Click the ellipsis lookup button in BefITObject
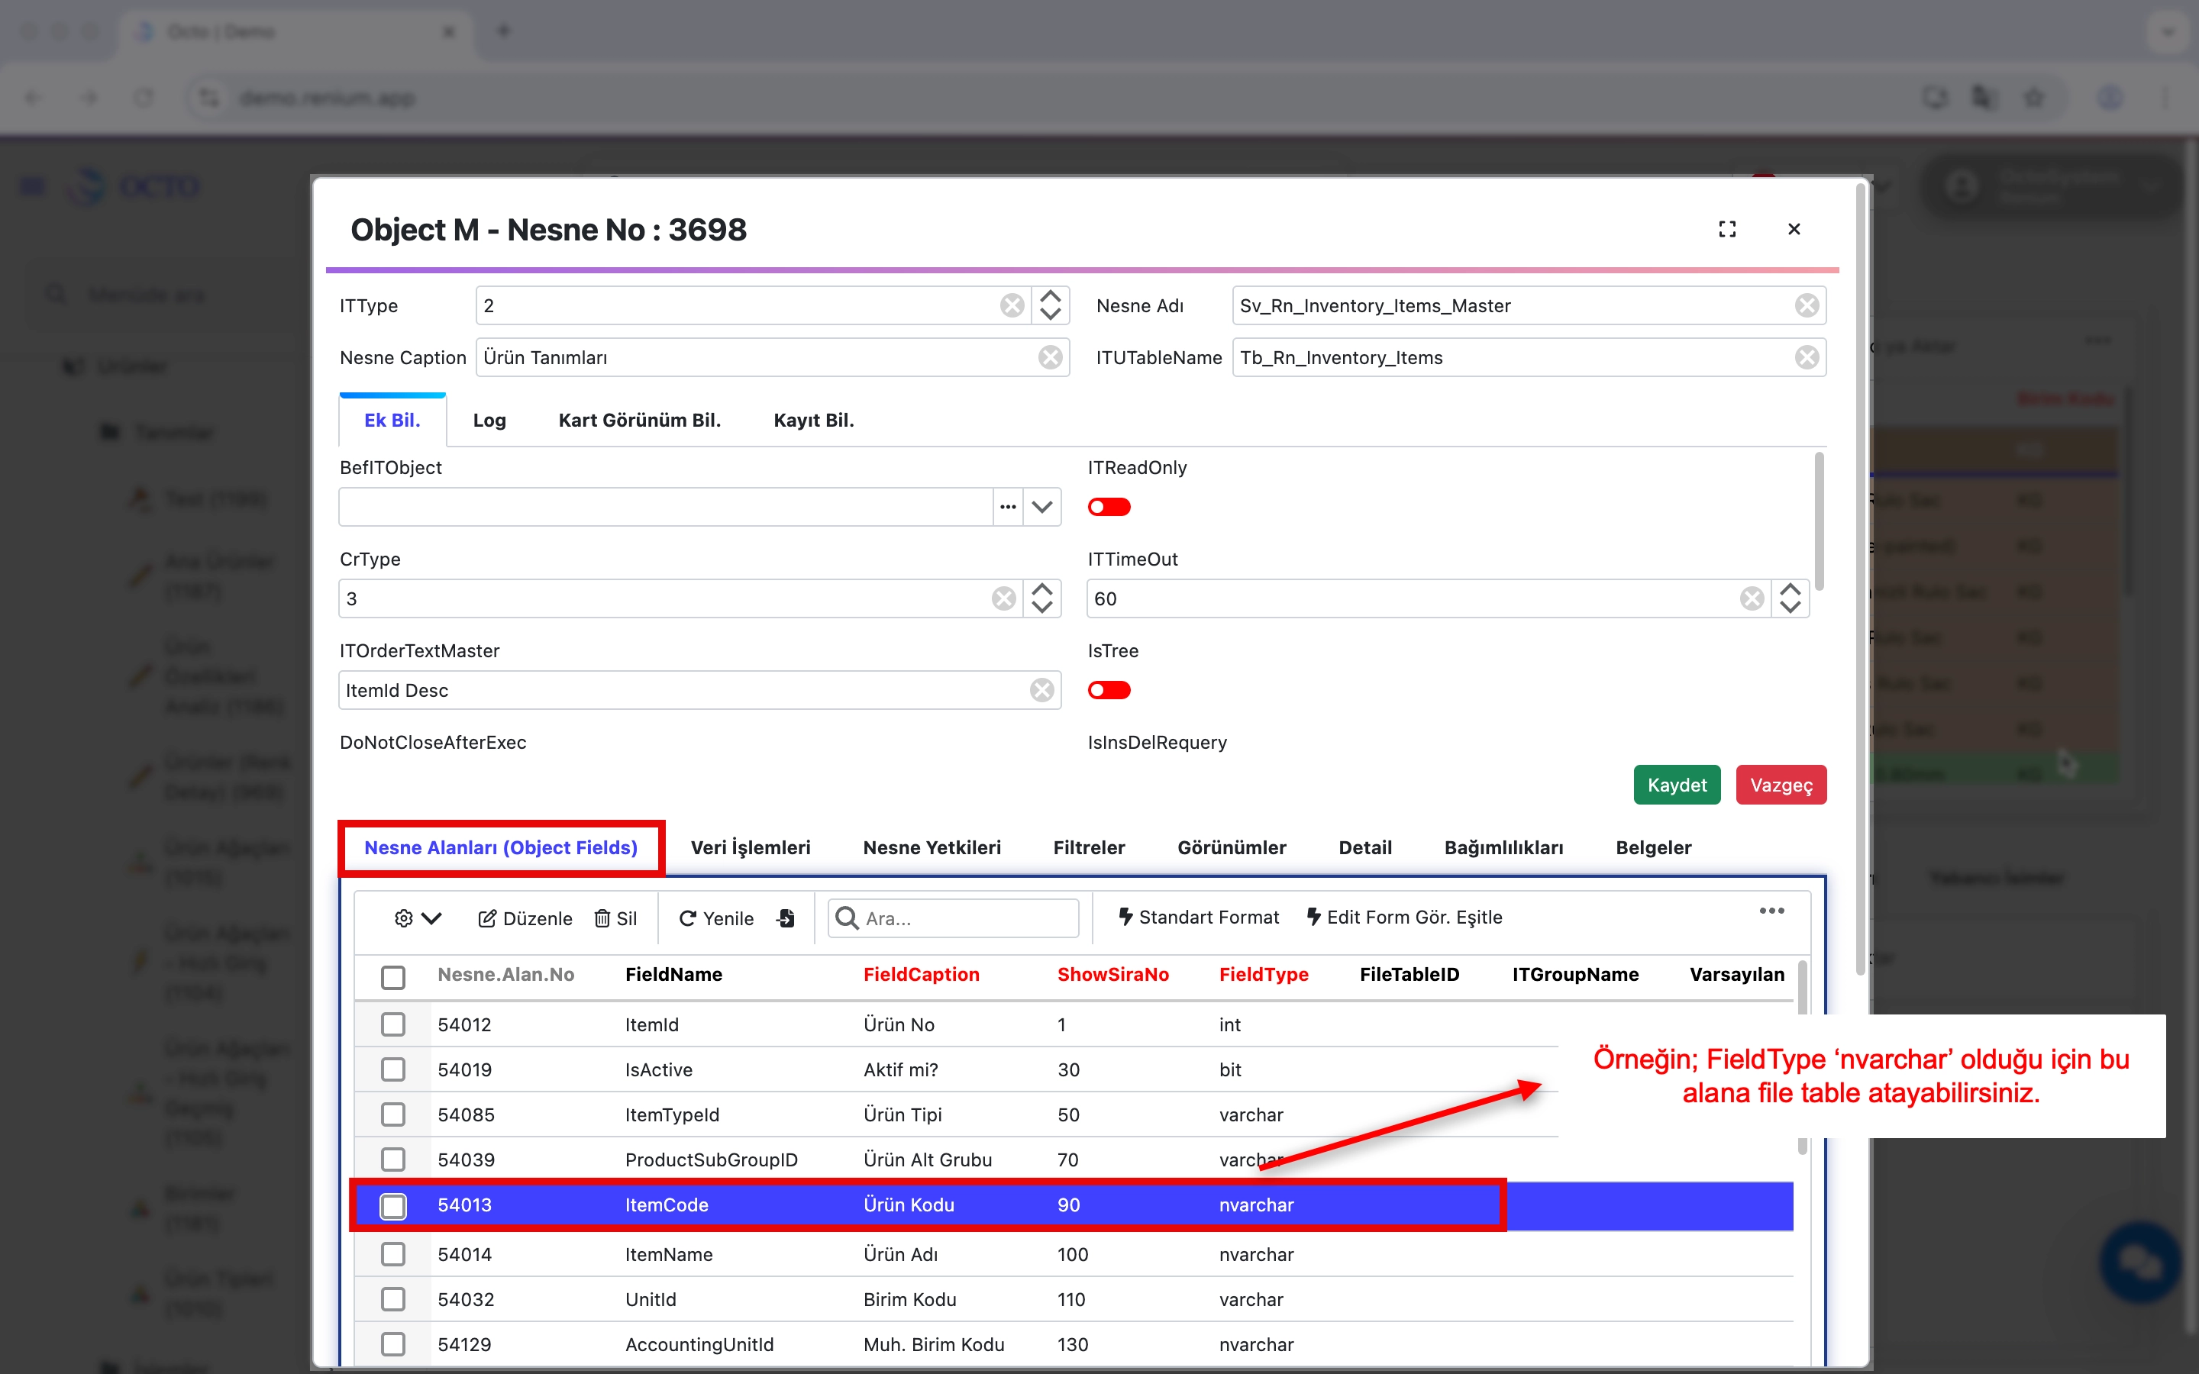Viewport: 2199px width, 1374px height. tap(1008, 507)
